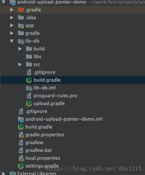Expand the build folder arrow under lib-db
The height and width of the screenshot is (175, 145).
(x=20, y=49)
